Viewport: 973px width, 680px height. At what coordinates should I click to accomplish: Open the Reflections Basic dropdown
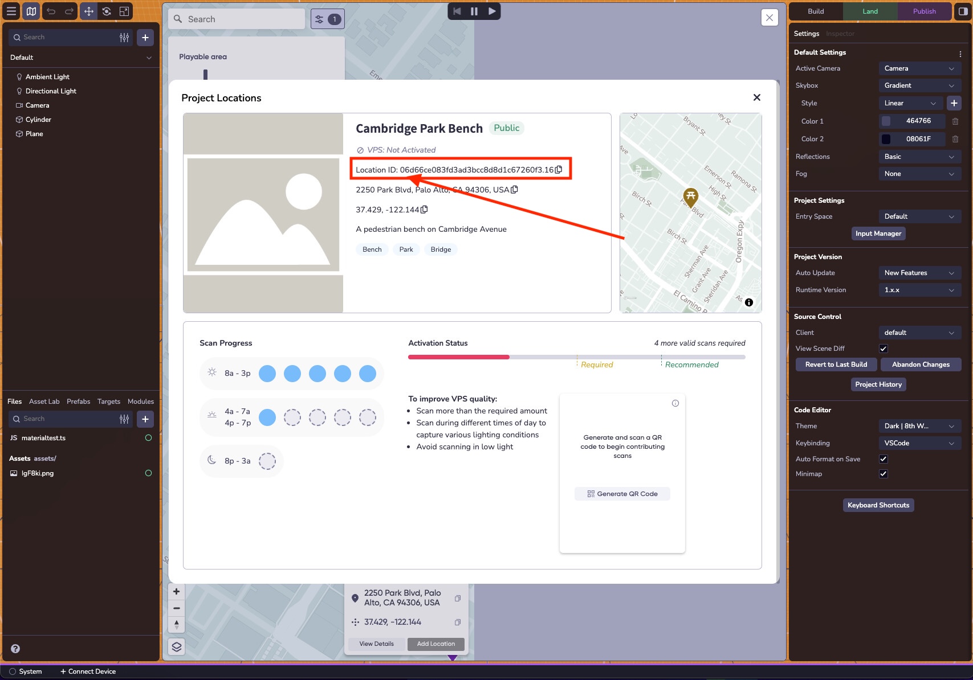pyautogui.click(x=919, y=157)
